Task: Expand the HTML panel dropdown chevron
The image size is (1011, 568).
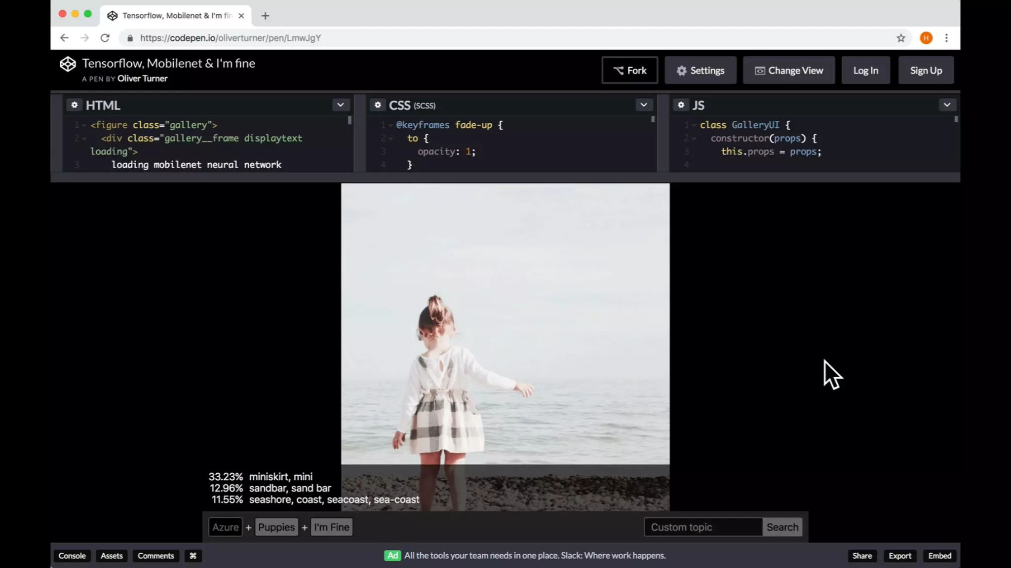Action: (x=340, y=105)
